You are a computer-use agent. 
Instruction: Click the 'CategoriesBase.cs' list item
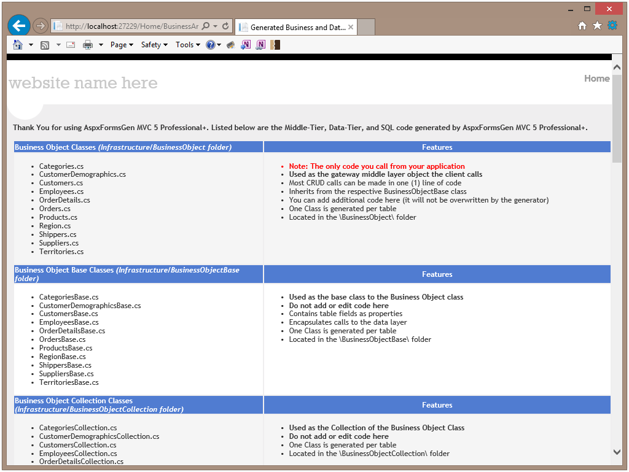[69, 297]
